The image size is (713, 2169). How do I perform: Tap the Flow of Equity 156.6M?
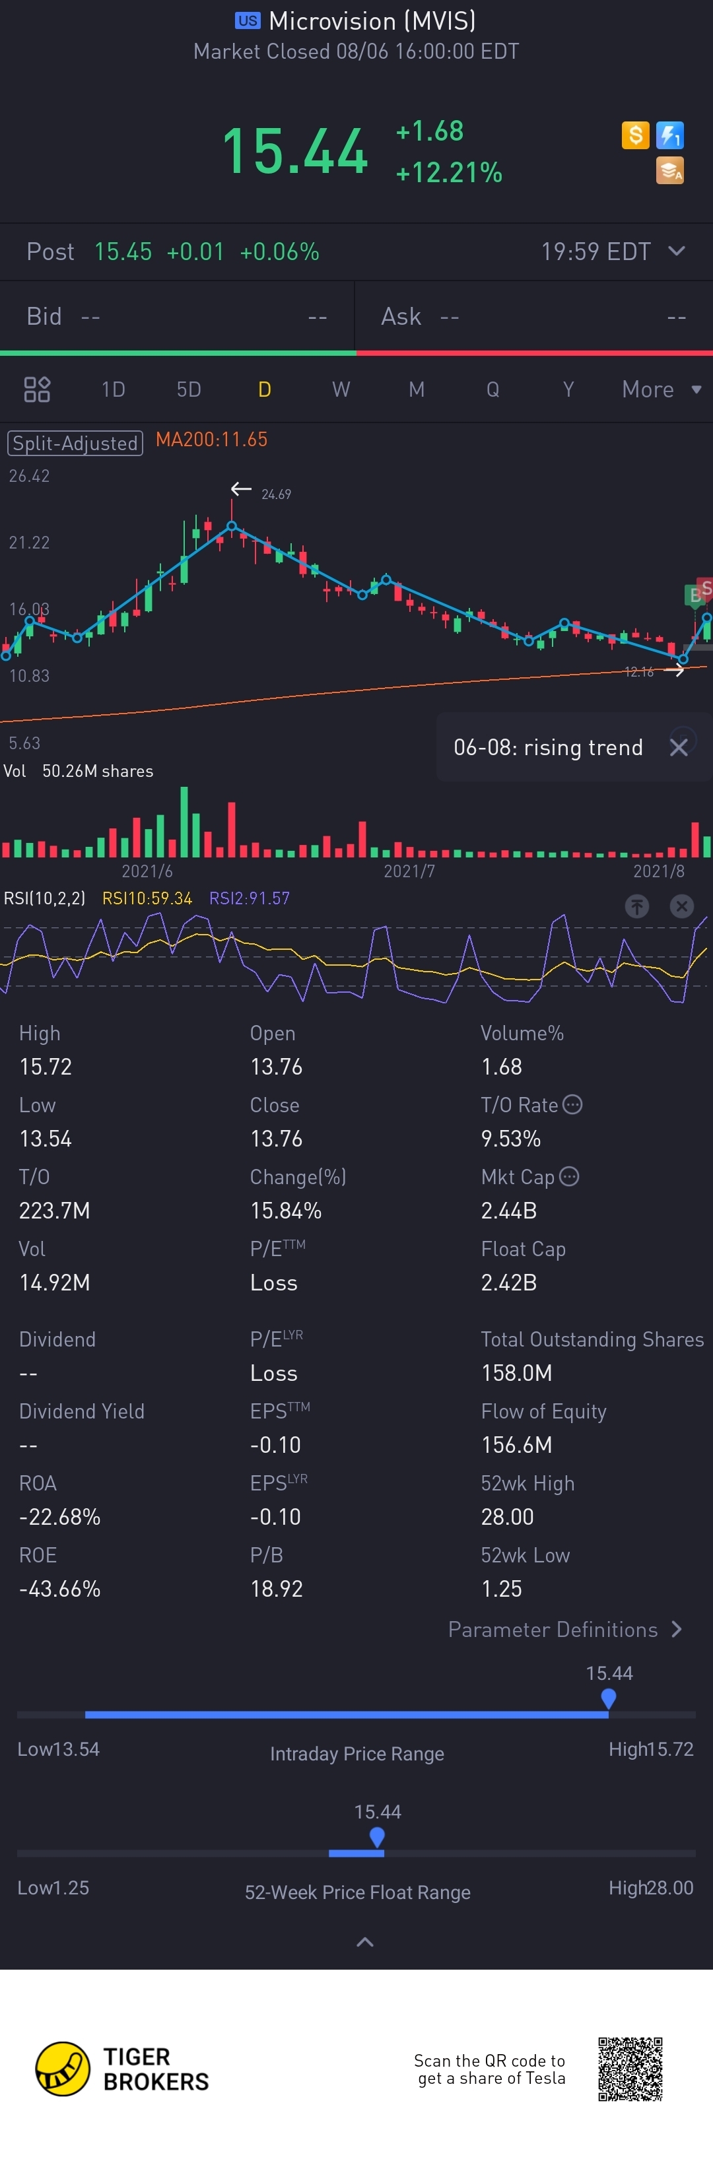tap(517, 1445)
